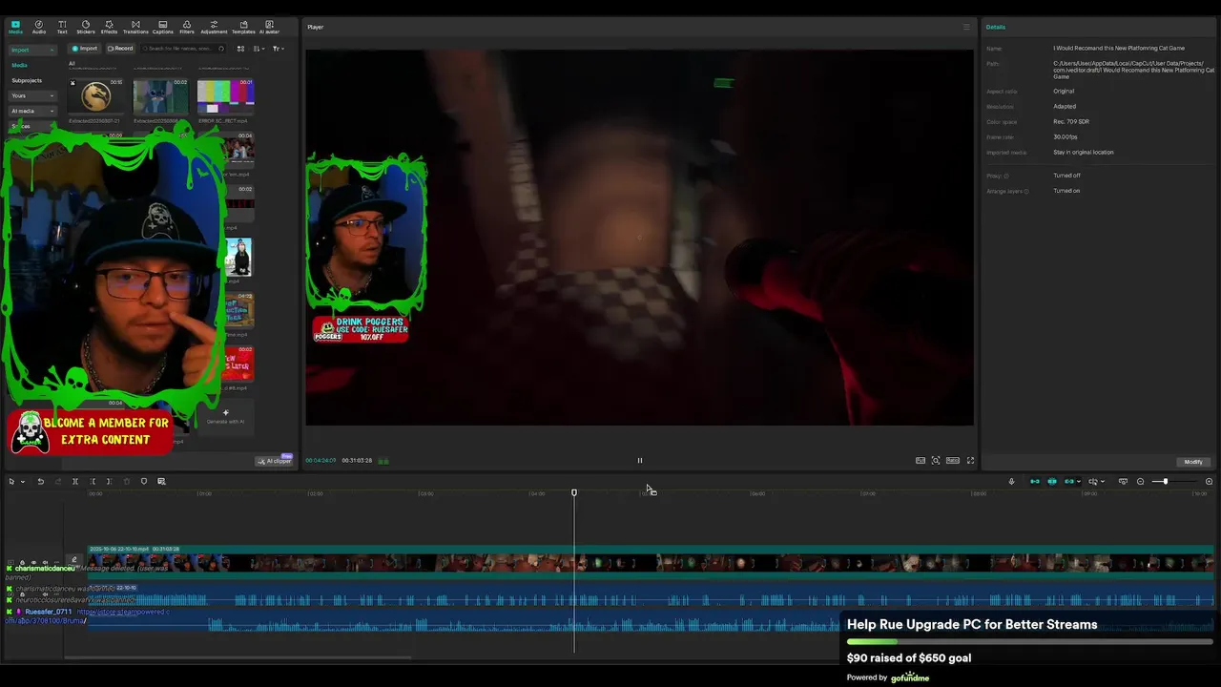
Task: Zoom out the timeline
Action: (1140, 482)
